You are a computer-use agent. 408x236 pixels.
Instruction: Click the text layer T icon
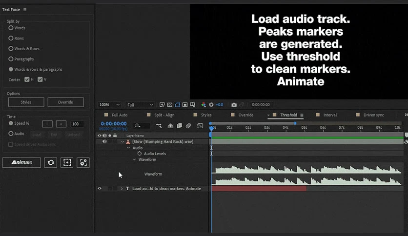point(127,188)
